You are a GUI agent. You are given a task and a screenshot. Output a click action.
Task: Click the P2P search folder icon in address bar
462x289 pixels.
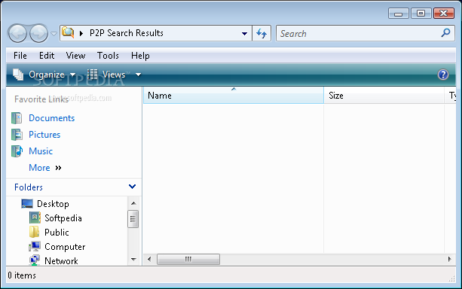(x=68, y=32)
